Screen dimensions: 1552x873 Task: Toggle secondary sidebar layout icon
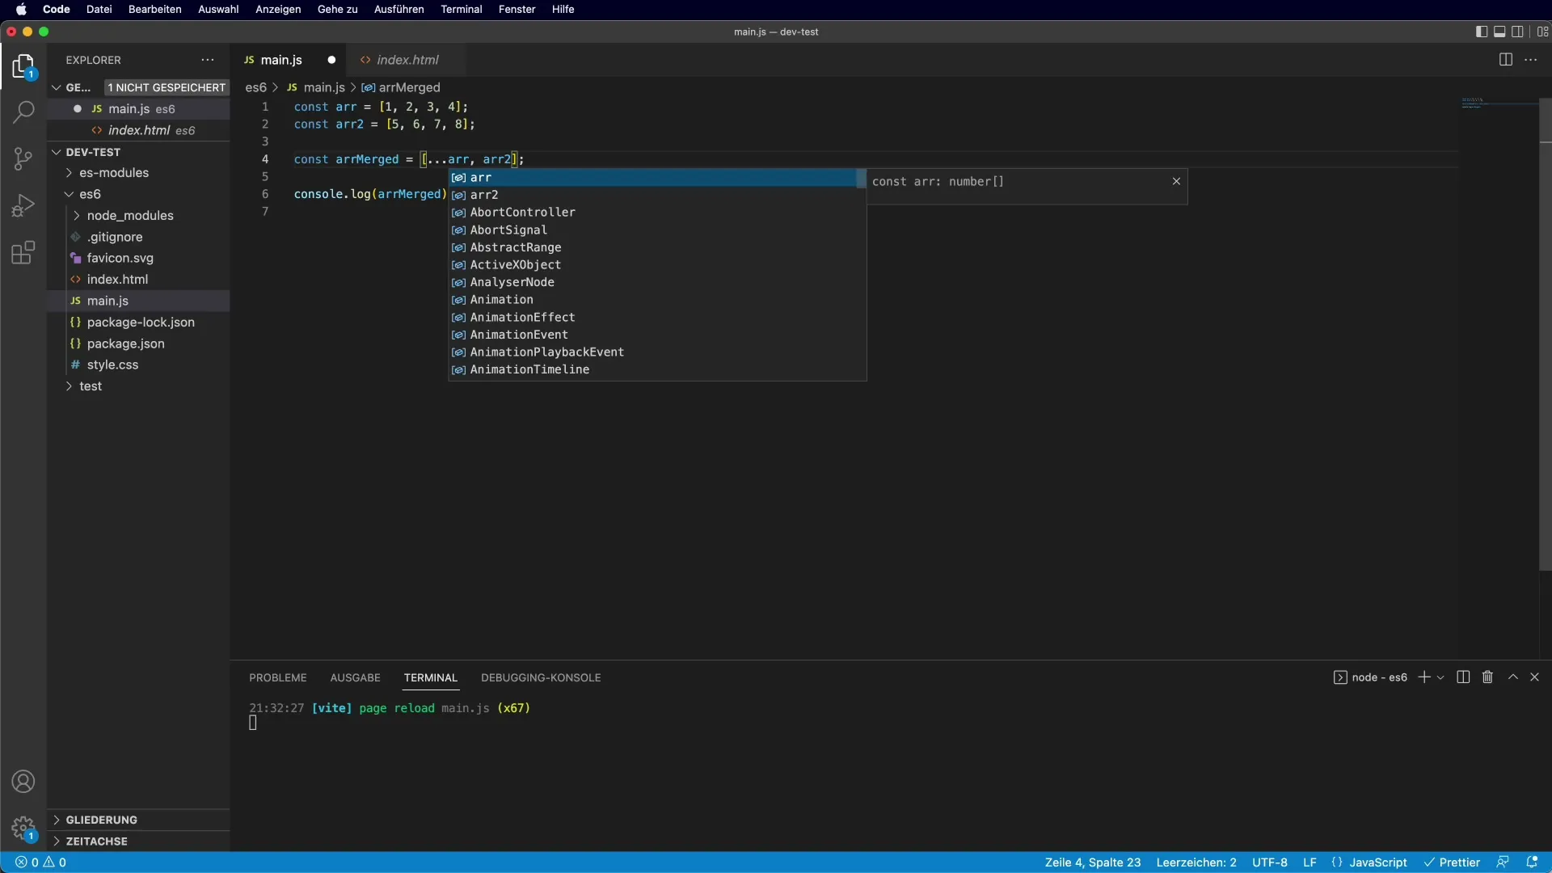1517,32
